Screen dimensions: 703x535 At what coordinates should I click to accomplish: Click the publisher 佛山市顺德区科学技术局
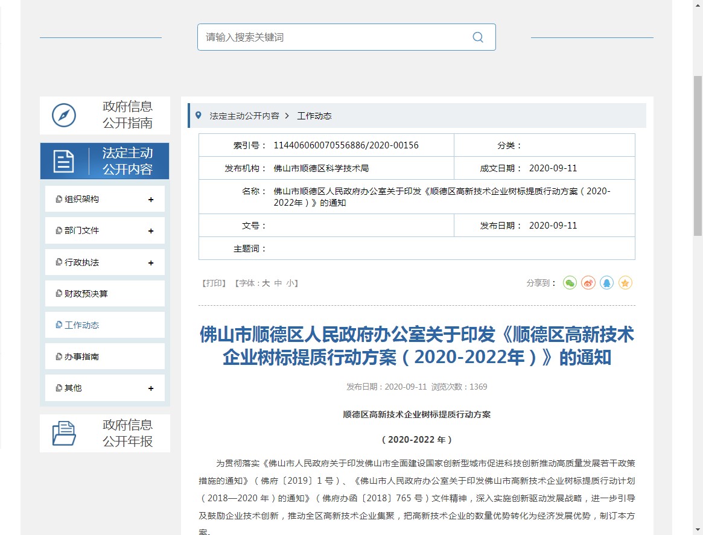[x=321, y=168]
